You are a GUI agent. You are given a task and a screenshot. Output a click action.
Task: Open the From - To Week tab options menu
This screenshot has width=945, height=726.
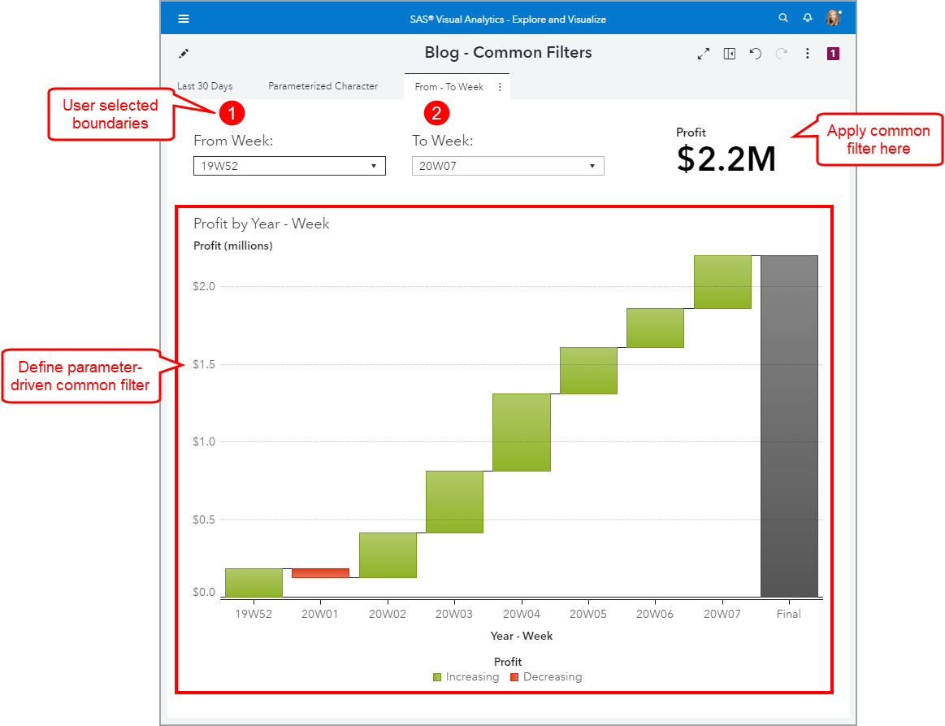pyautogui.click(x=501, y=85)
